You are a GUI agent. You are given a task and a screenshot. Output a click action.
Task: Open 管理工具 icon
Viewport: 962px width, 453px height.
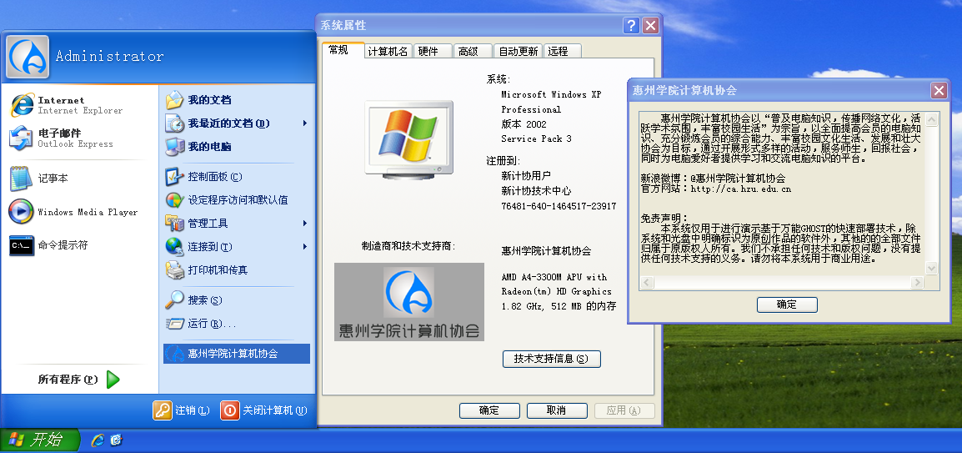pyautogui.click(x=175, y=223)
